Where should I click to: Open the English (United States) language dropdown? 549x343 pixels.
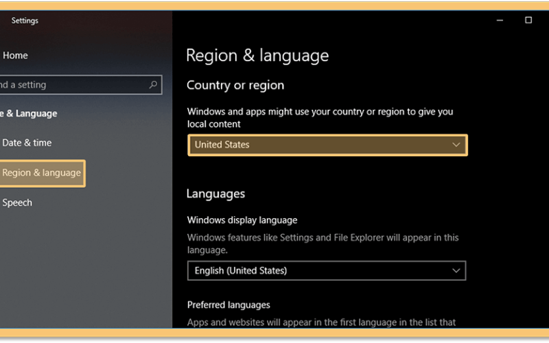(x=327, y=270)
